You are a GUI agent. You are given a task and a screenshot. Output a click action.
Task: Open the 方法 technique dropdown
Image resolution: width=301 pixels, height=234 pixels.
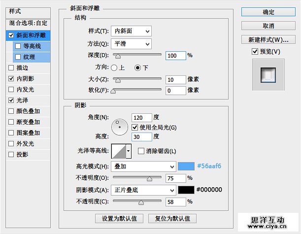click(x=131, y=44)
